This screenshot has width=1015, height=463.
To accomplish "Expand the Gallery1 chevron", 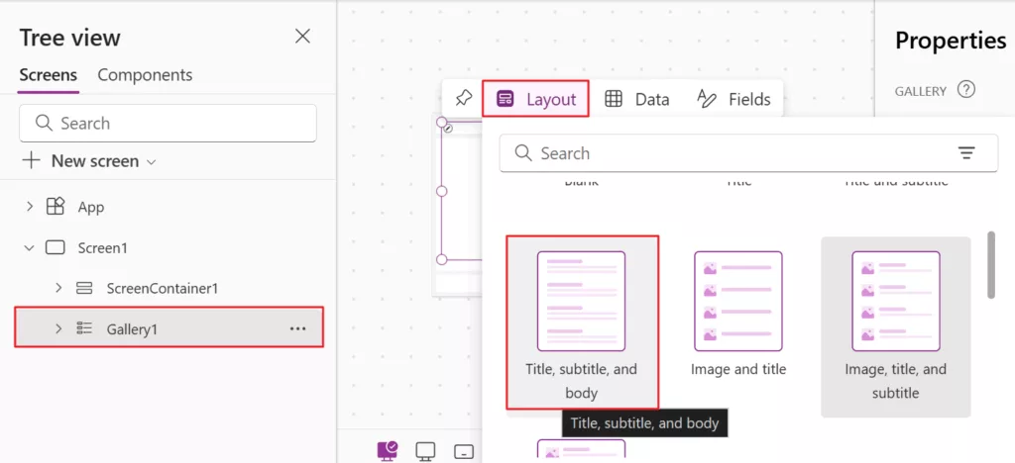I will 58,328.
